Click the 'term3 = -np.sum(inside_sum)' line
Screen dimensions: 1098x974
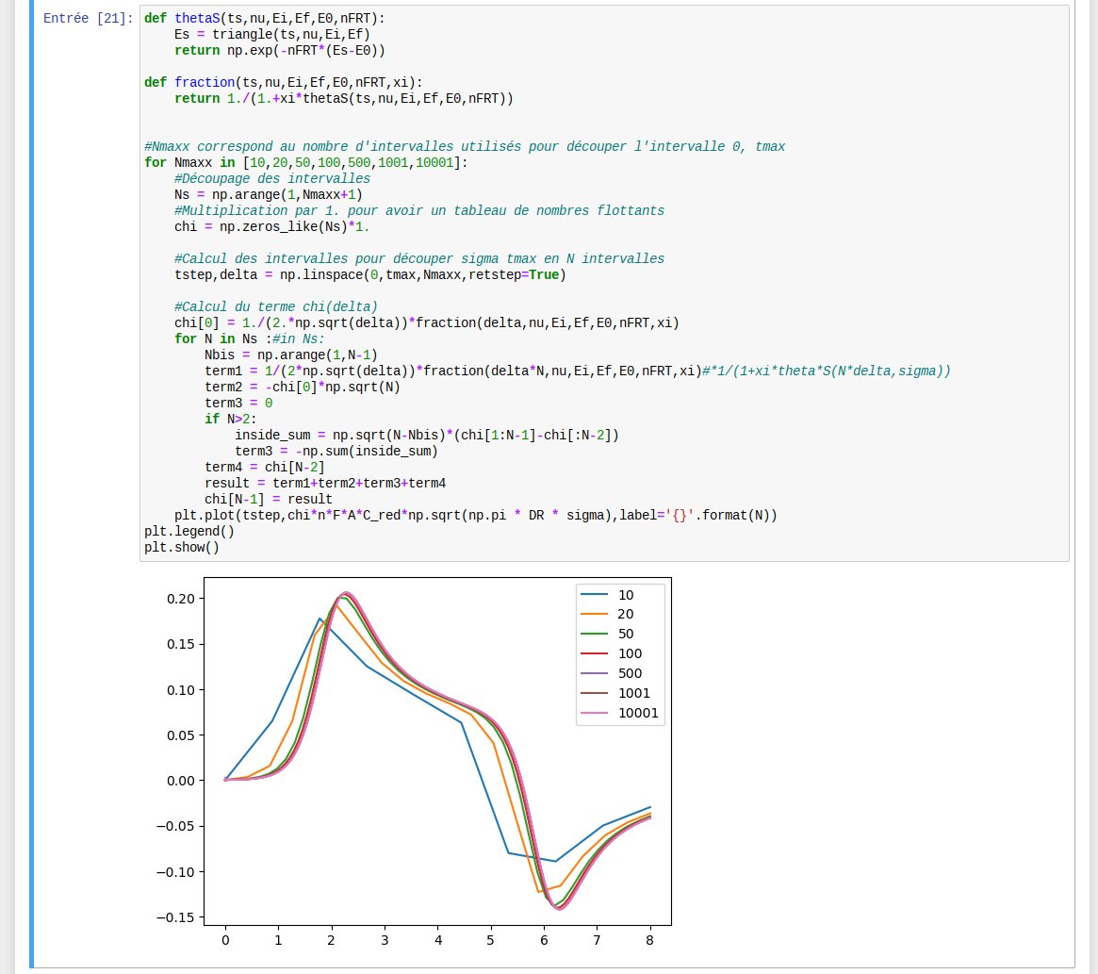[336, 452]
